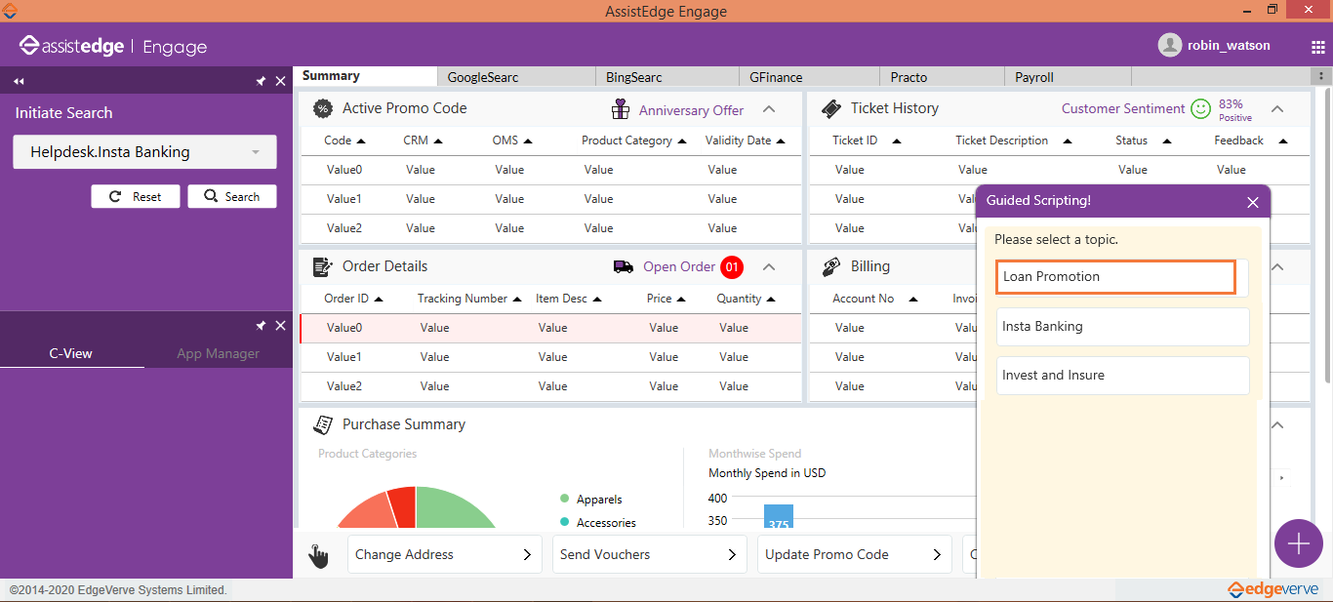1333x602 pixels.
Task: Click the round plus floating button
Action: click(1299, 544)
